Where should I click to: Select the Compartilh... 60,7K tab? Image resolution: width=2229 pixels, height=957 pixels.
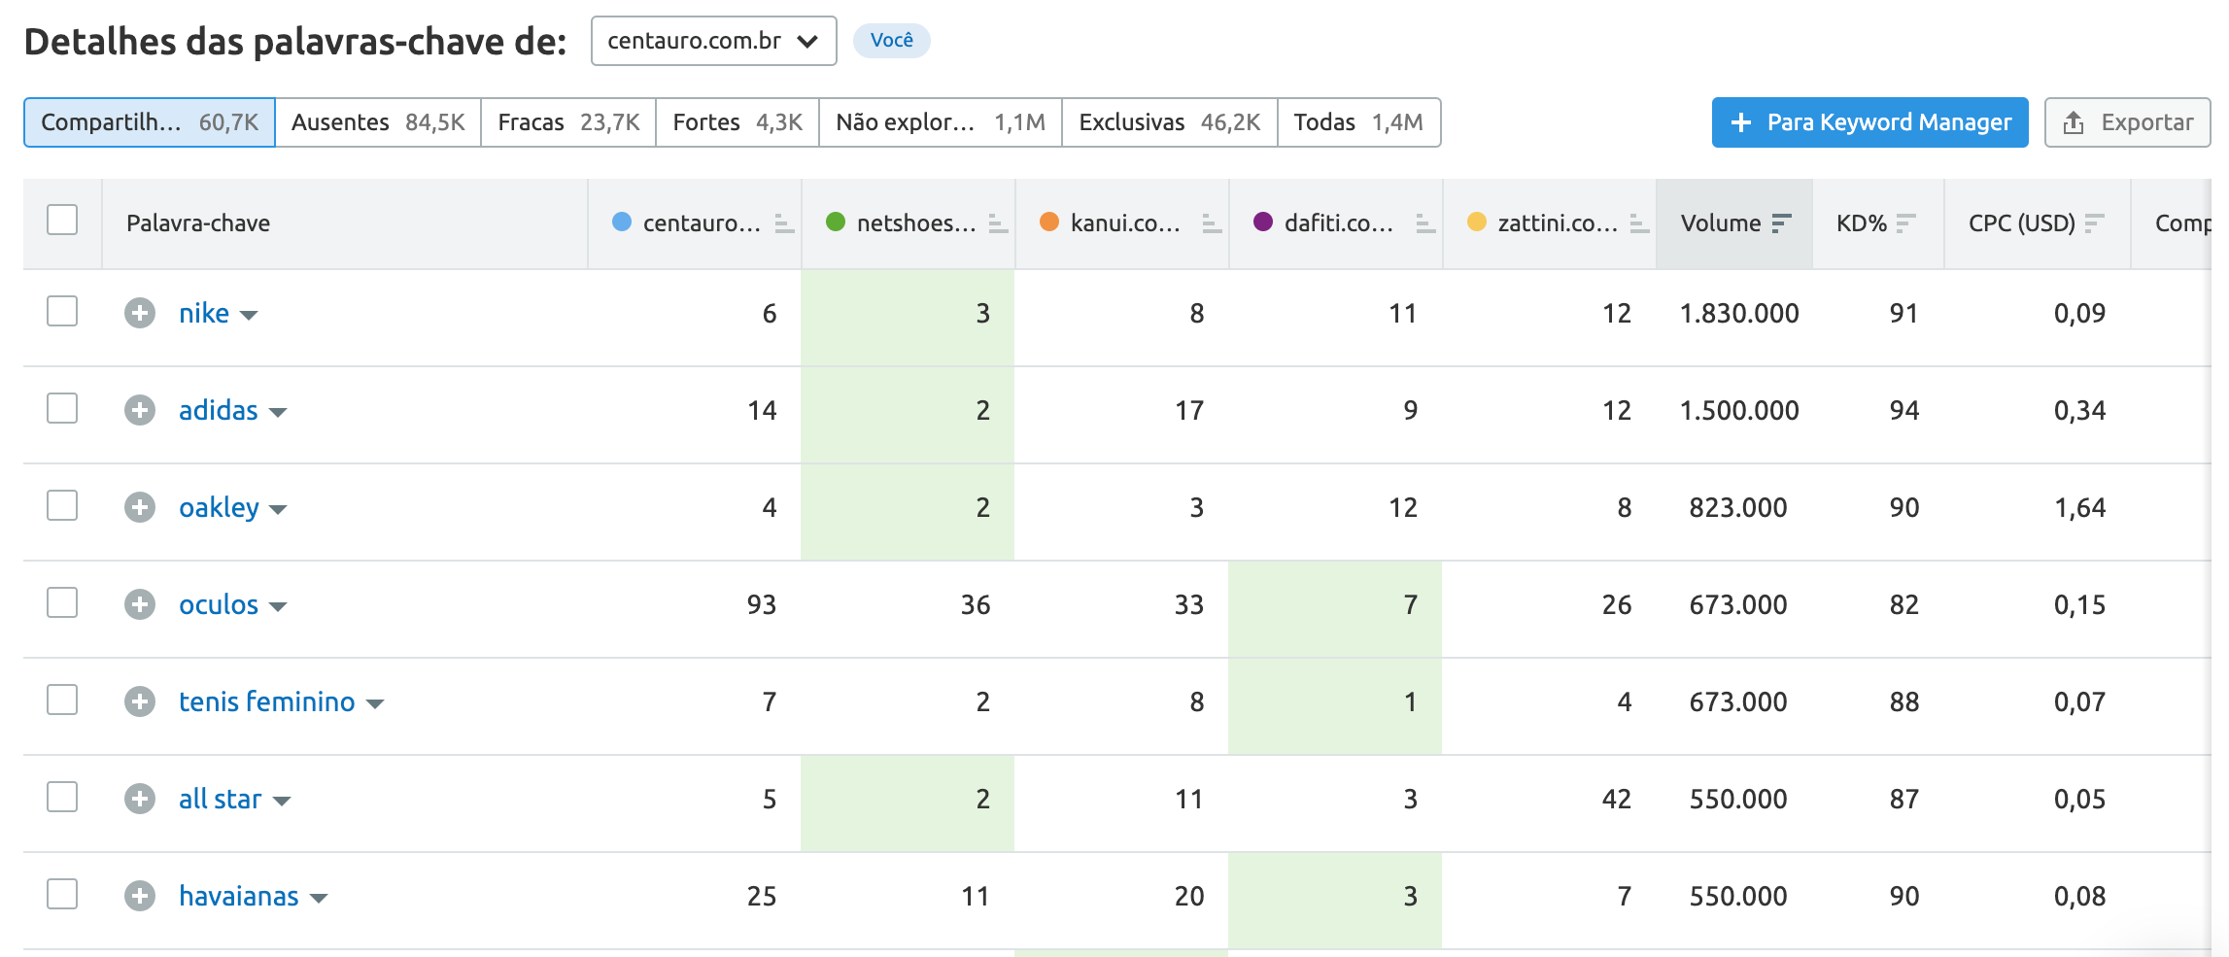[150, 122]
